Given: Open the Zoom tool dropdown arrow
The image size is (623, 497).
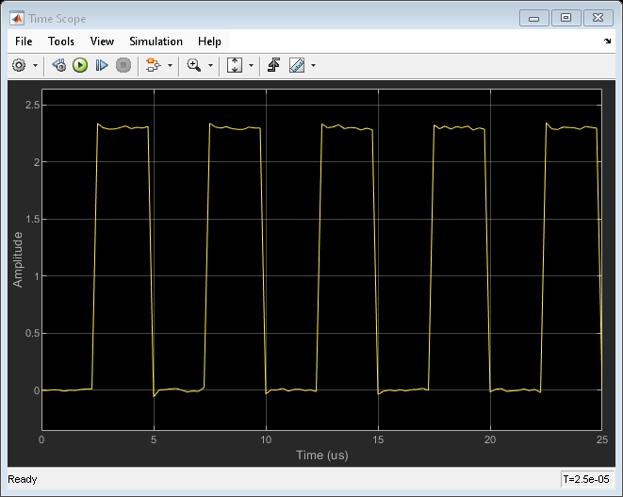Looking at the screenshot, I should point(209,66).
